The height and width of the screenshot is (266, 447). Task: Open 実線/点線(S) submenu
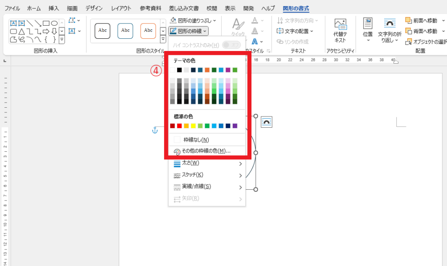click(207, 187)
